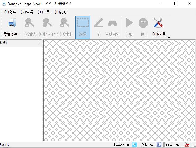This screenshot has width=196, height=148.
Task: Open the View (查看) menu
Action: [27, 12]
